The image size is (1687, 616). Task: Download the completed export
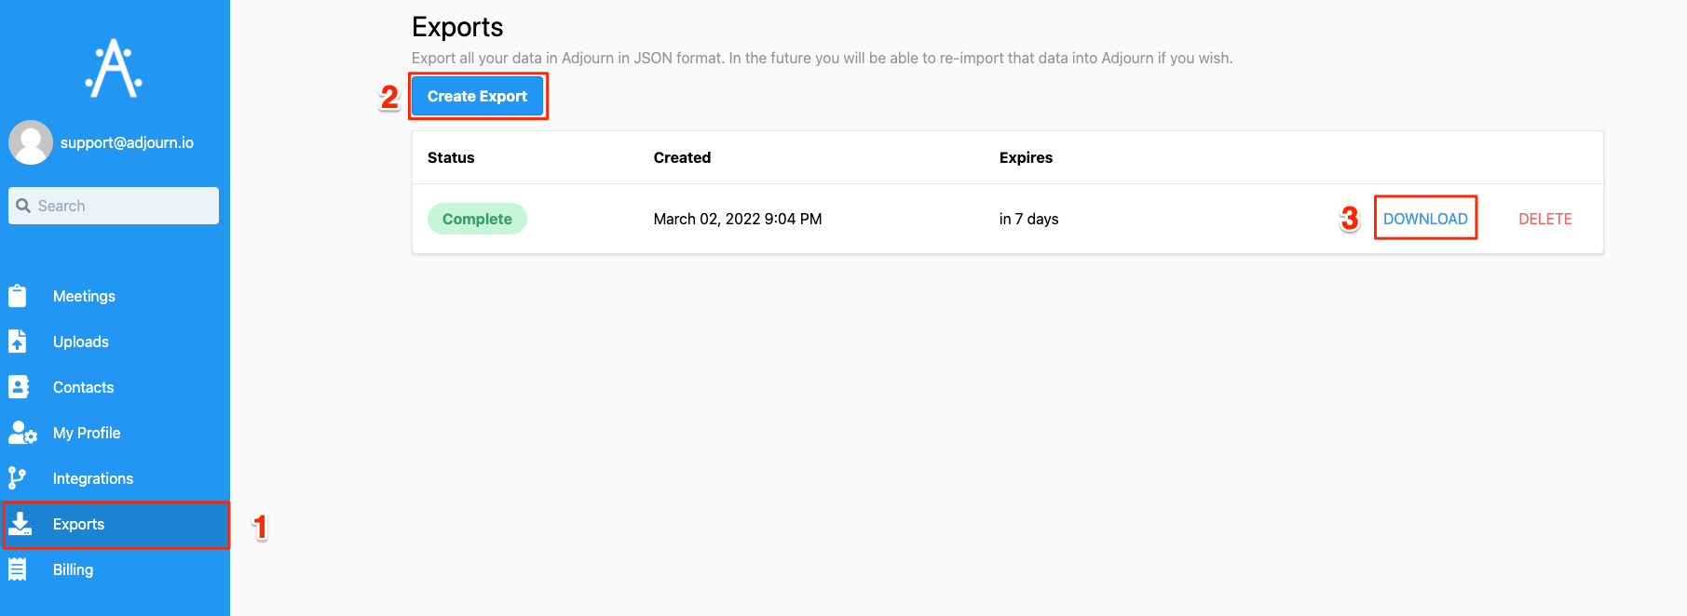[x=1424, y=219]
